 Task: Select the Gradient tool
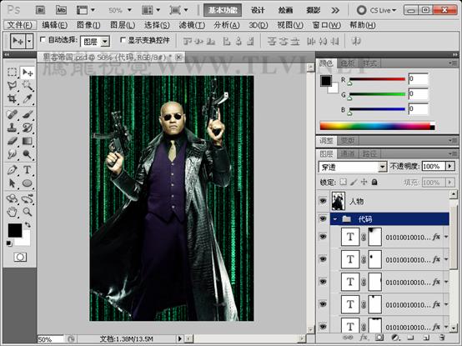pos(28,141)
